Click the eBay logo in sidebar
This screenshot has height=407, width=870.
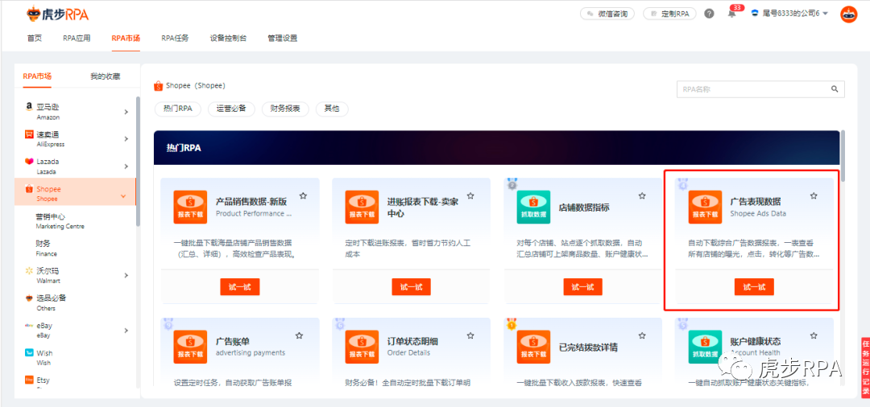[29, 326]
